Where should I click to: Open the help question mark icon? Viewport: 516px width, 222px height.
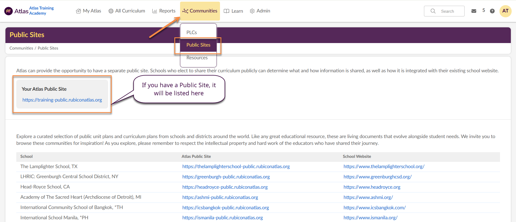tap(492, 11)
